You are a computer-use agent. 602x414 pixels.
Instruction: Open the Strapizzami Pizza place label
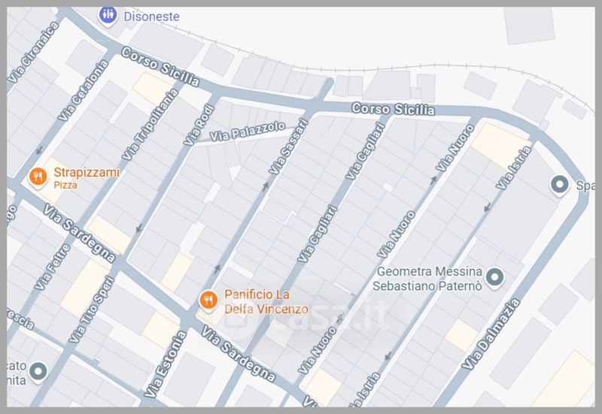tap(86, 177)
